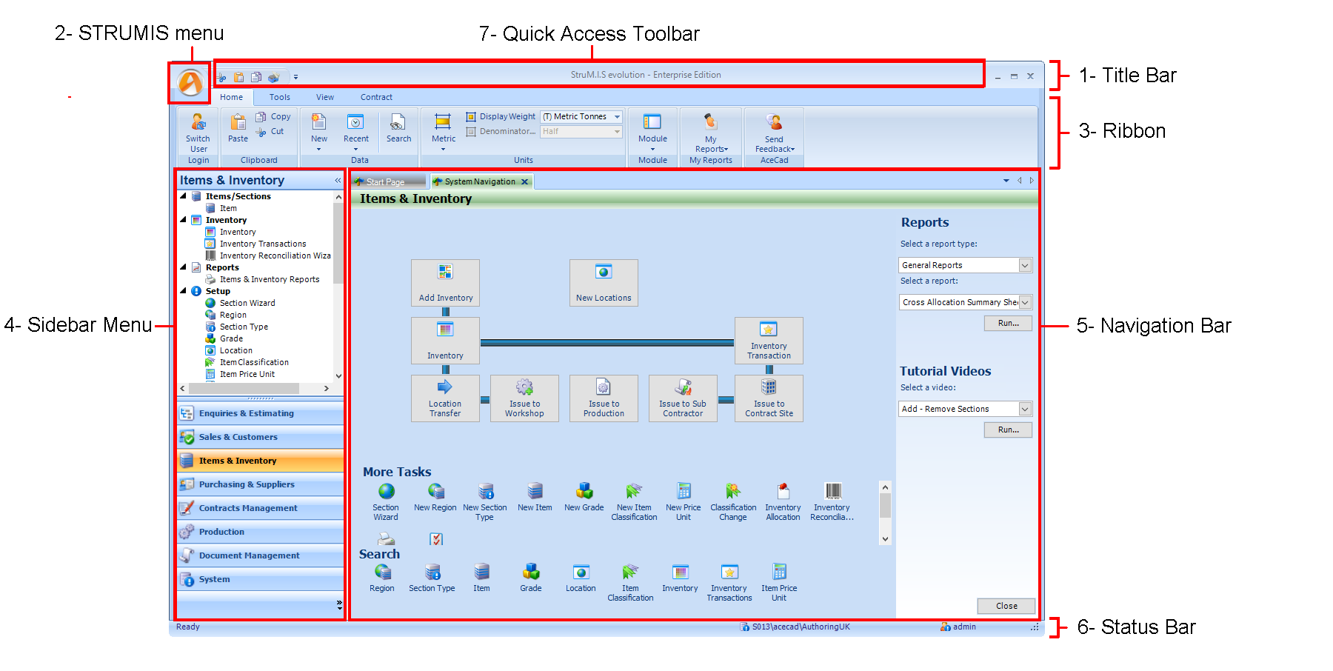Select Items & Inventory Reports tree item
The image size is (1333, 671).
click(270, 279)
